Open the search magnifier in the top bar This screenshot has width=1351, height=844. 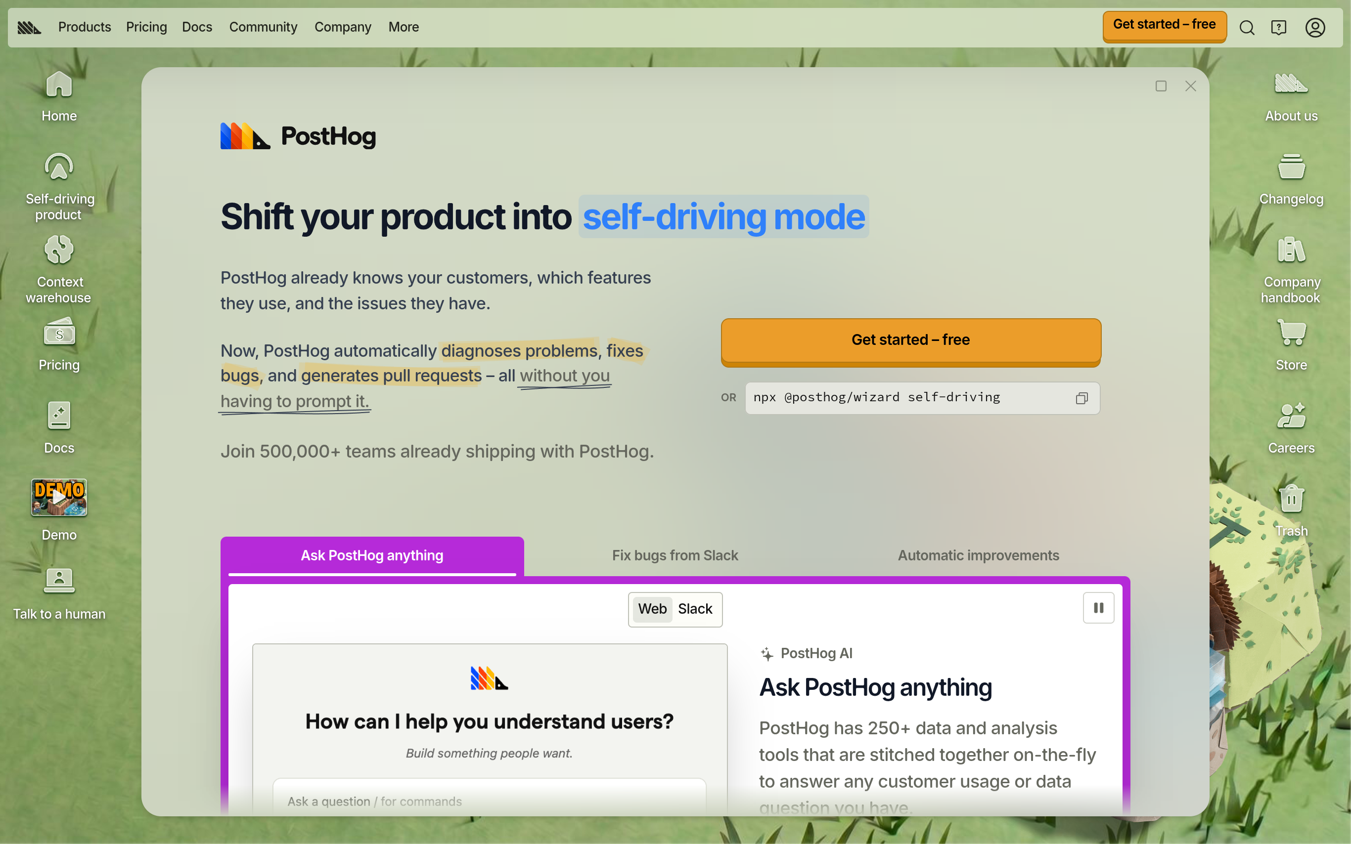[x=1247, y=27]
